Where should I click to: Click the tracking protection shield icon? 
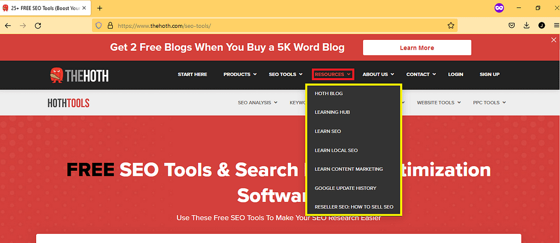(99, 26)
